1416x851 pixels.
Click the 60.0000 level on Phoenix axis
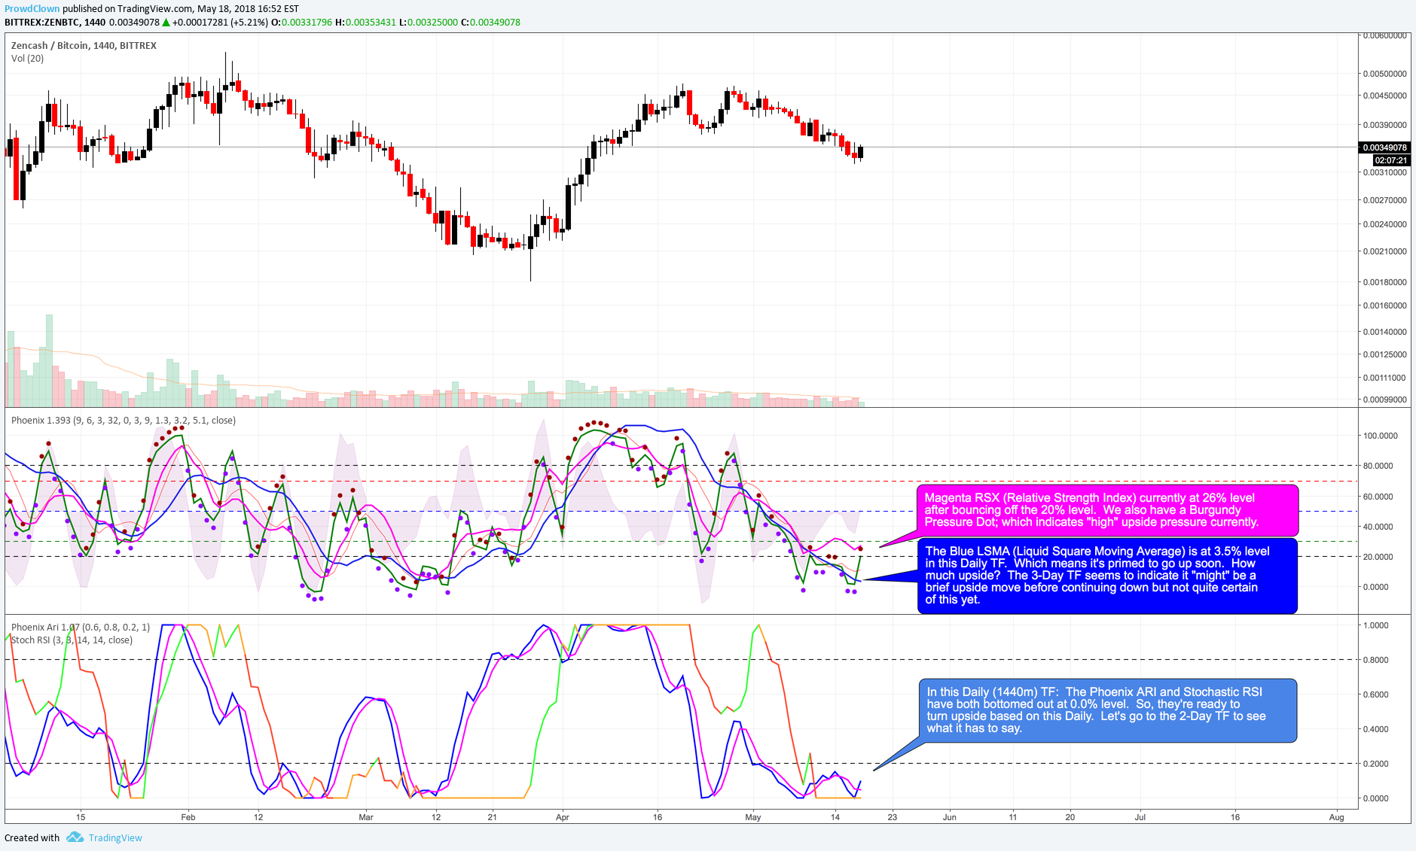[x=1380, y=497]
